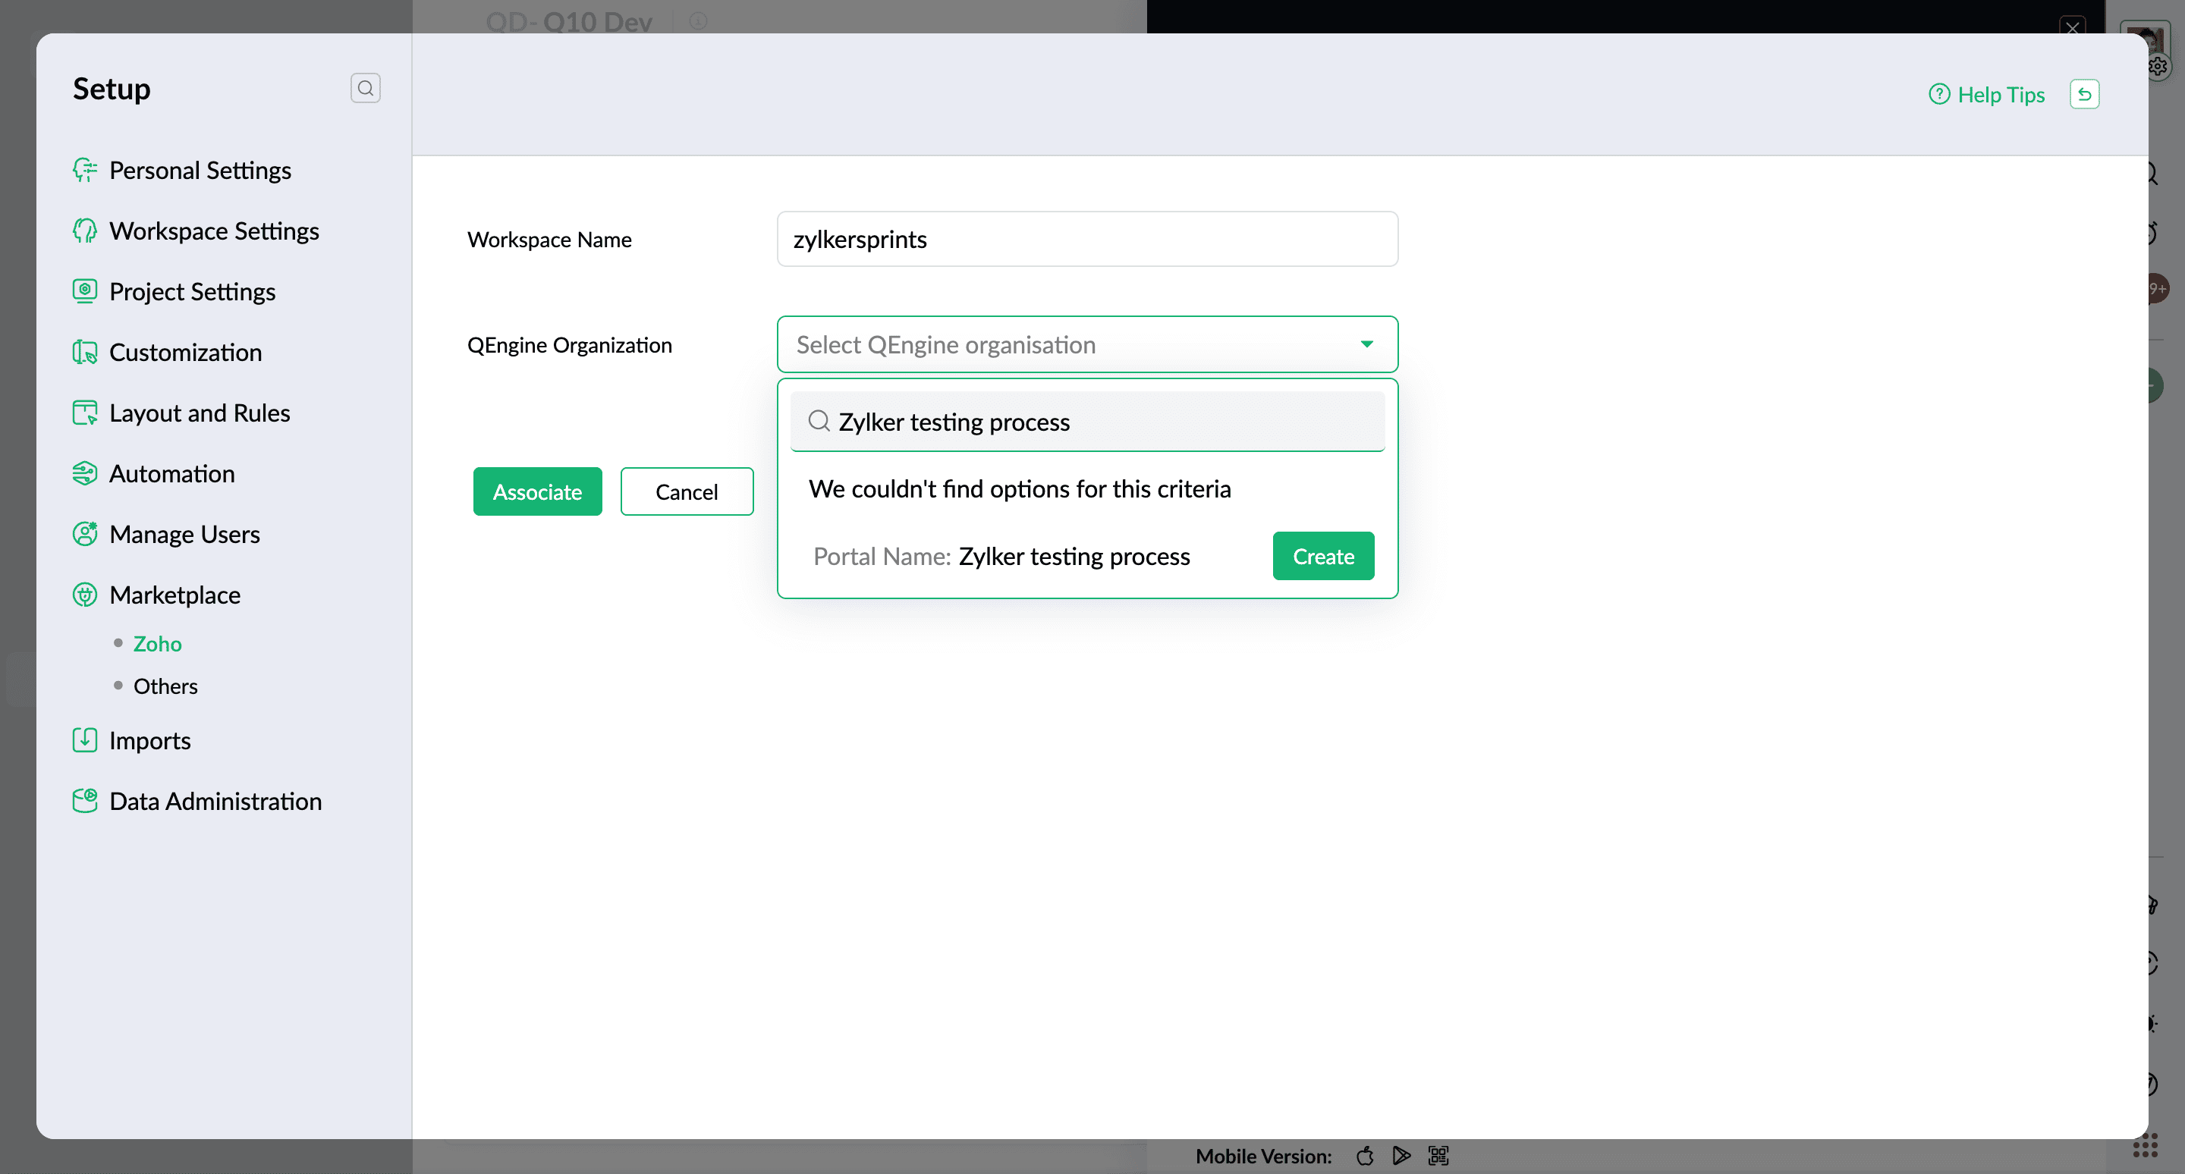Screen dimensions: 2185x1174
Task: Click the Layout and Rules icon
Action: (x=84, y=413)
